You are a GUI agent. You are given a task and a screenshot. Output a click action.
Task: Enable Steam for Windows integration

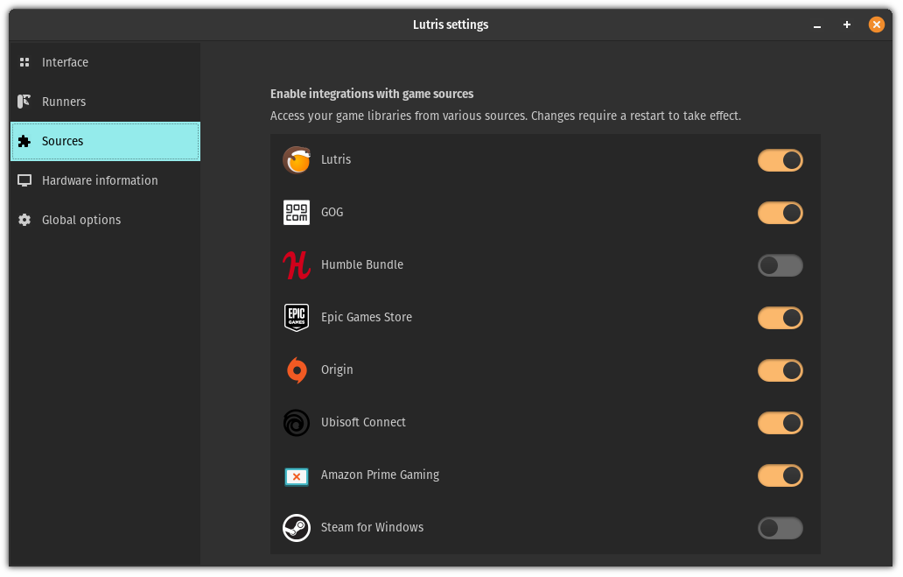(x=780, y=528)
